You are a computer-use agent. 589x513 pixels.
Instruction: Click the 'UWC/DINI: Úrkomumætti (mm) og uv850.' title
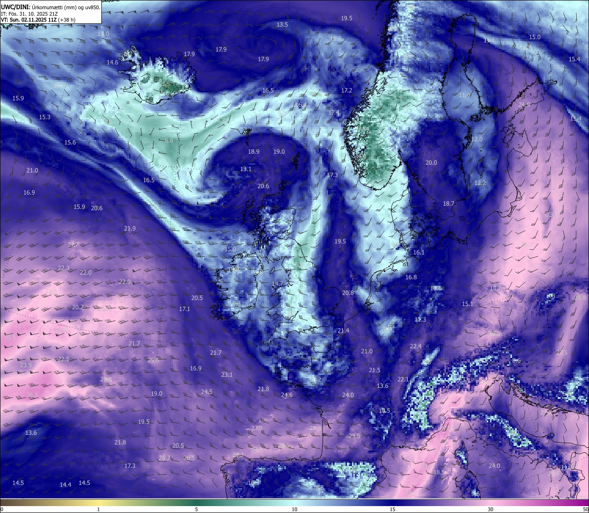point(50,7)
